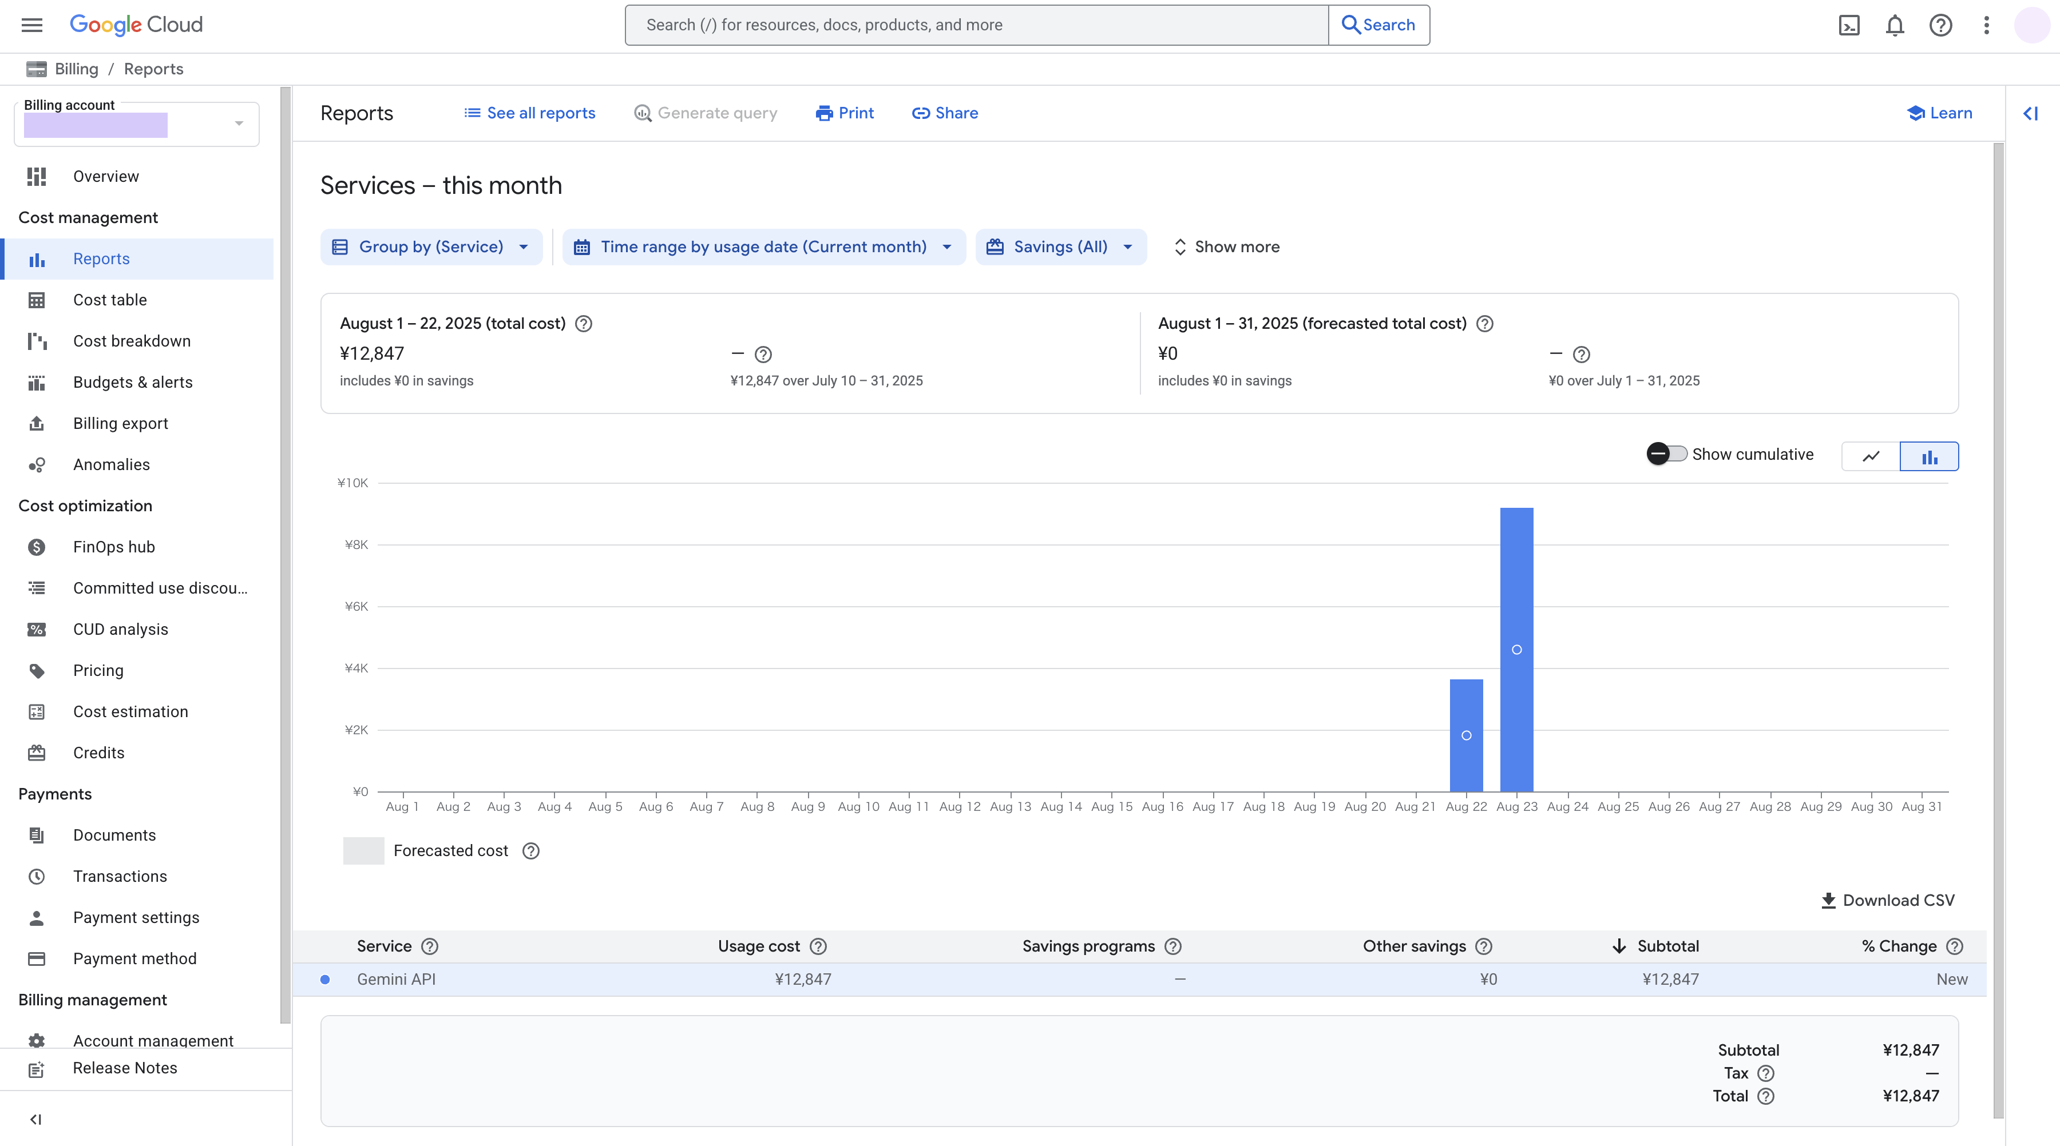Sort by Subtotal column arrow

1619,946
